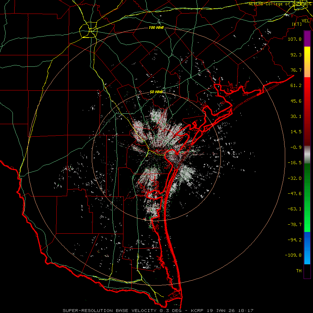Click the -16.5 velocity scale value

pyautogui.click(x=295, y=163)
